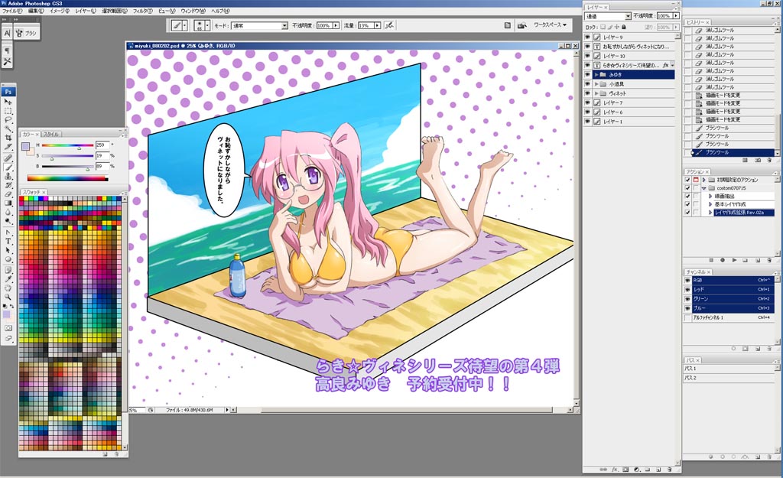The image size is (783, 478).
Task: Open the ウィンドウ menu
Action: point(193,11)
